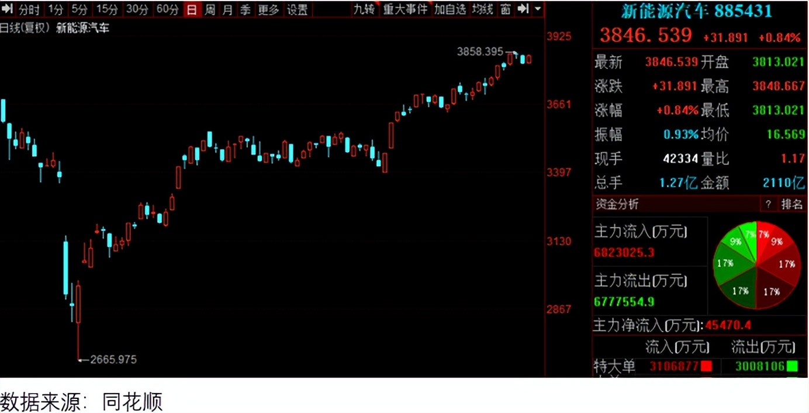Open the 更多 more periods dropdown
Viewport: 809px width, 413px height.
tap(268, 9)
